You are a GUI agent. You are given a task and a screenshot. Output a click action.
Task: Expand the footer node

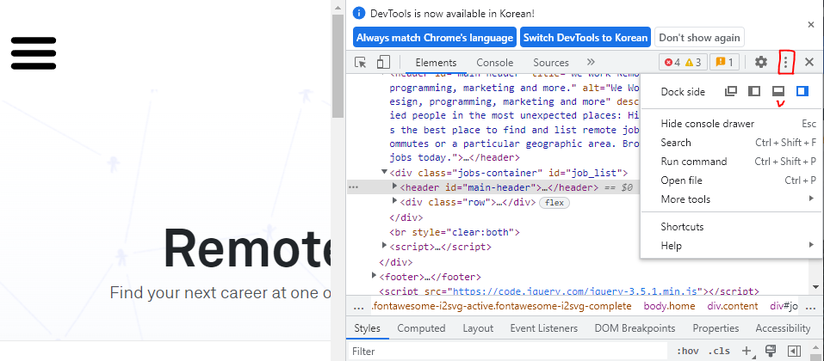point(374,275)
